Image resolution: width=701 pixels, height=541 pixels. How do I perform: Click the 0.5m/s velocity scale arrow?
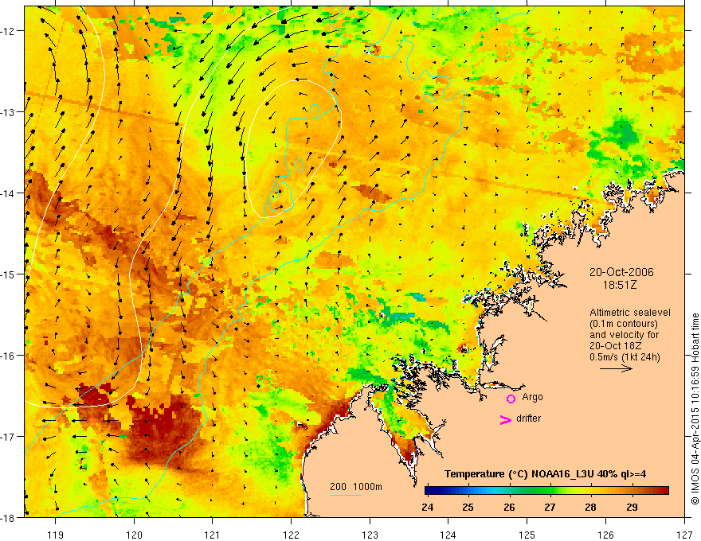[616, 368]
